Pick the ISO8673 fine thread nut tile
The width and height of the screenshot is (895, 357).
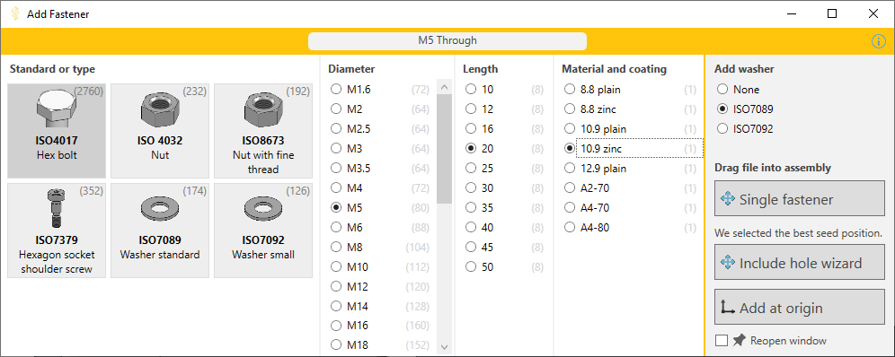point(263,131)
